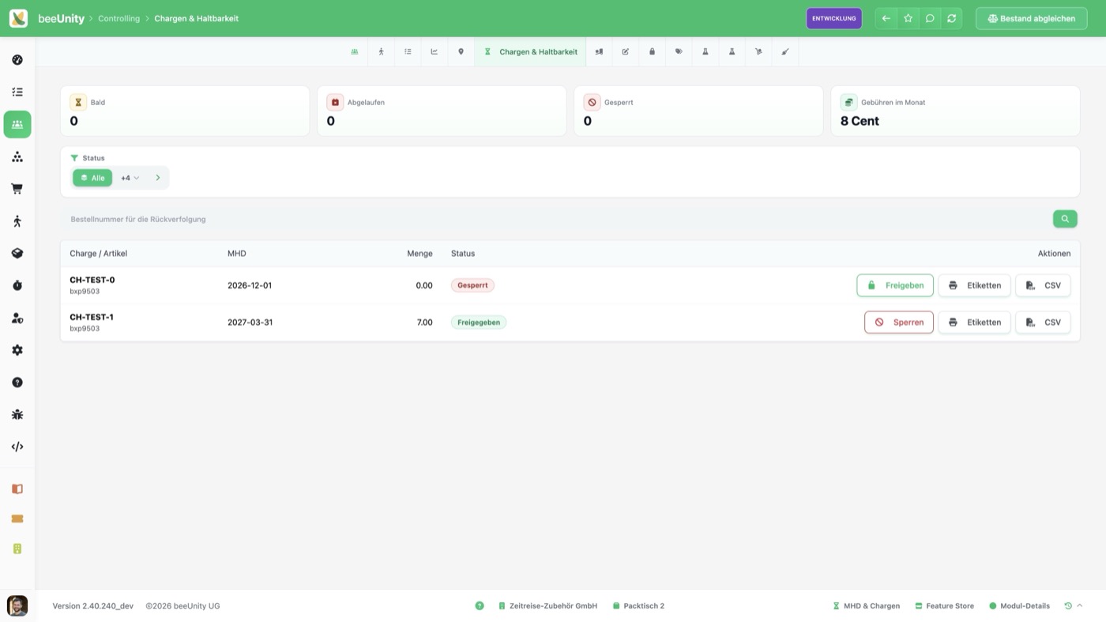Switch to the chart line tab

(x=434, y=51)
